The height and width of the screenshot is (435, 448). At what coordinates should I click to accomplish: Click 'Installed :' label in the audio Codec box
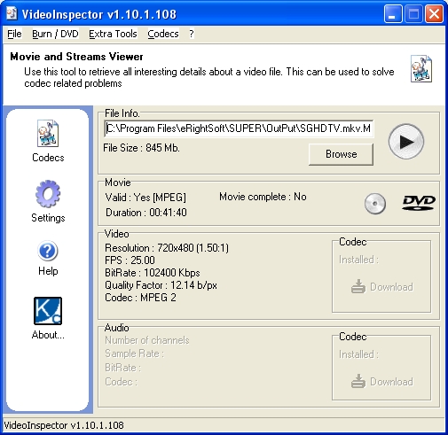[358, 354]
